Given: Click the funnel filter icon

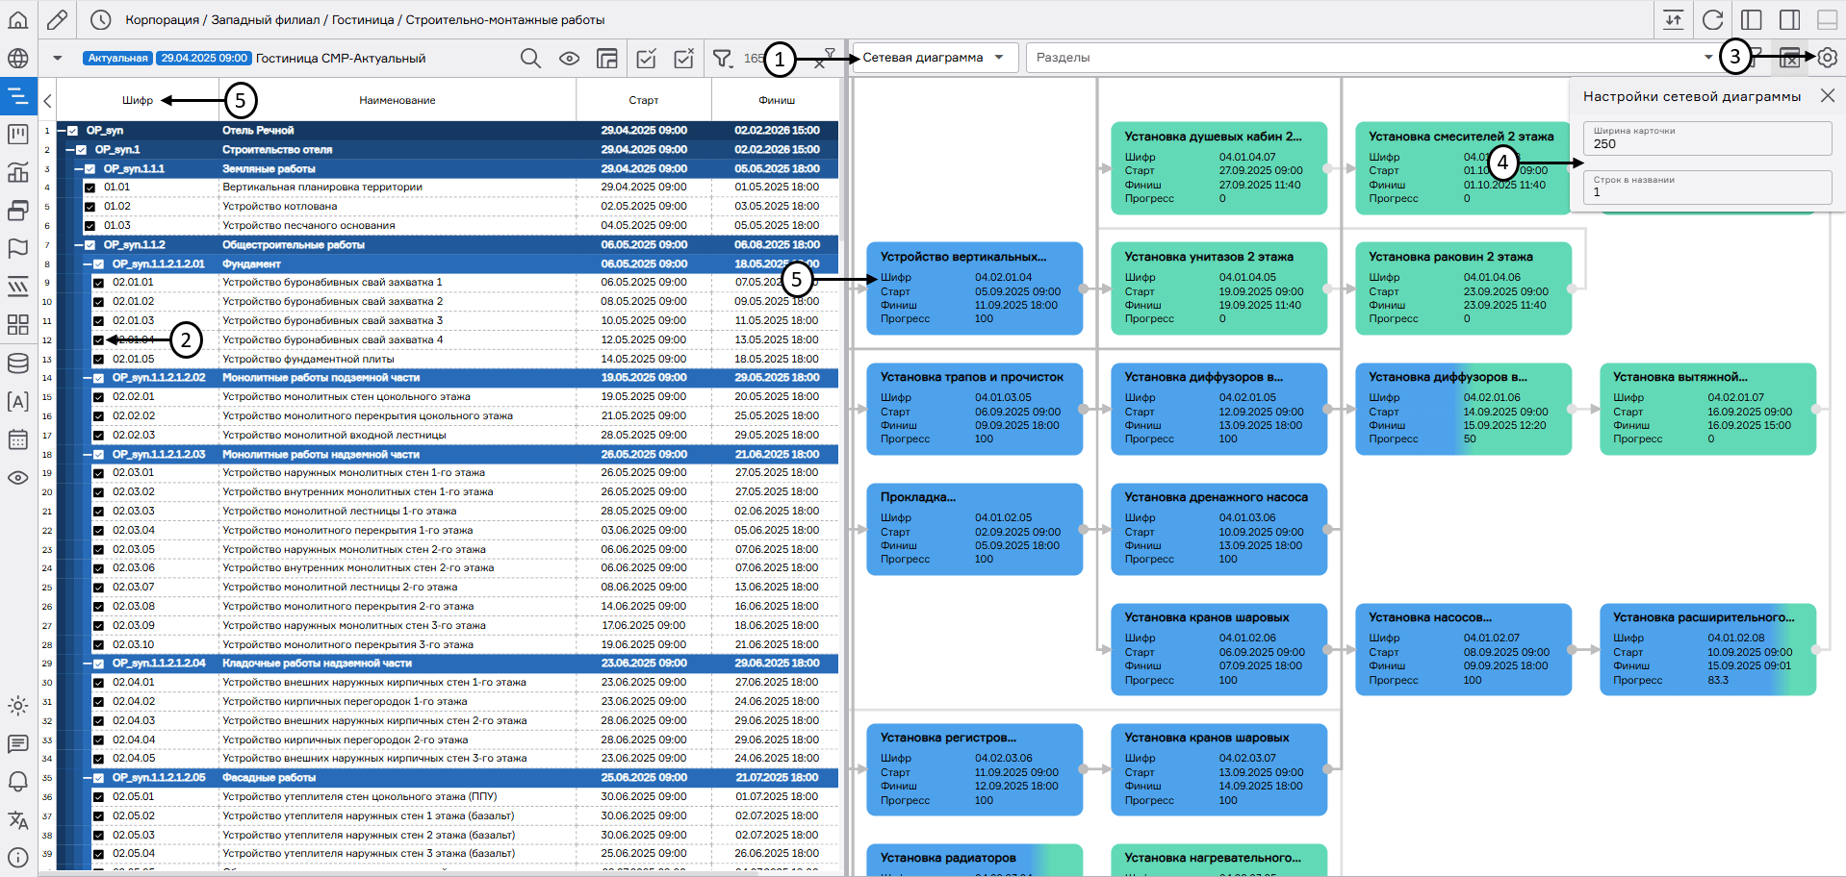Looking at the screenshot, I should (722, 59).
